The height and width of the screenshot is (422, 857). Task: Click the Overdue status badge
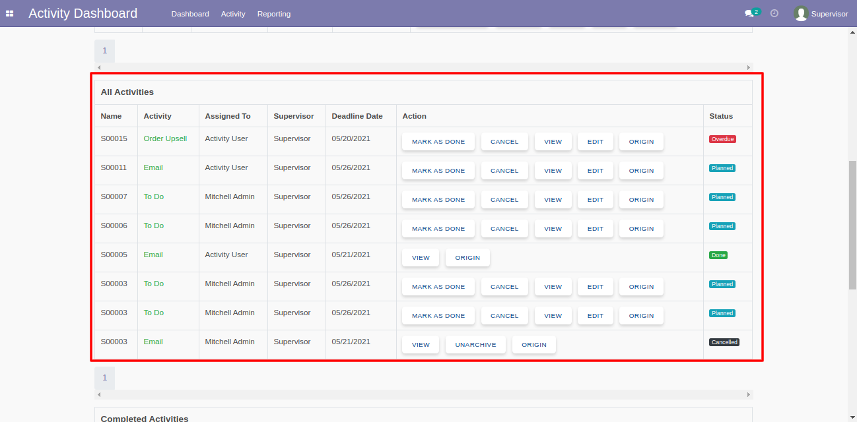[x=722, y=139]
